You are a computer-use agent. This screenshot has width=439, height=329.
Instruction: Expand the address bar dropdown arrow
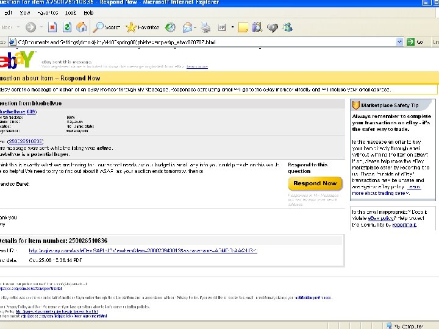tap(399, 42)
